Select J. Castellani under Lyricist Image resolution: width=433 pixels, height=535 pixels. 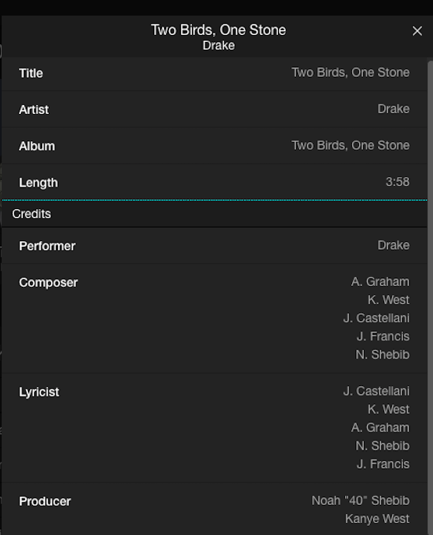pos(376,392)
